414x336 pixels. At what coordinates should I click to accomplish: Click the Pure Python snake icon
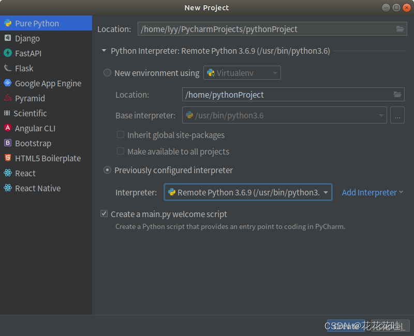click(8, 23)
